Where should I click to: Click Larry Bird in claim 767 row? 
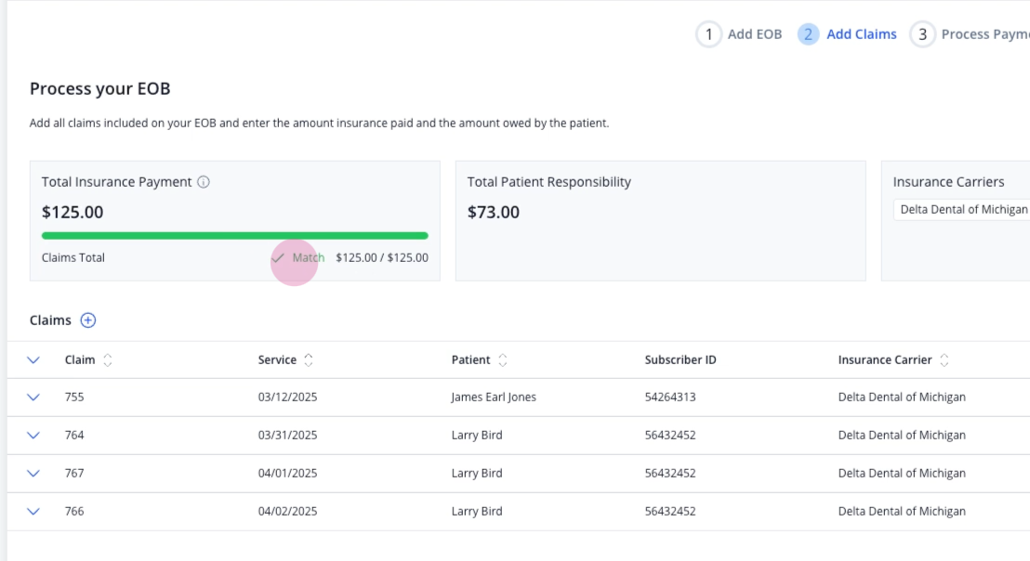click(477, 473)
